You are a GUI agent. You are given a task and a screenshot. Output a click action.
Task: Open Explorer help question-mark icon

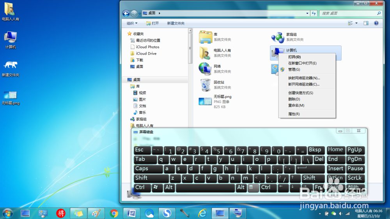tap(376, 23)
